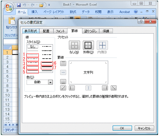Apply the right border button
Viewport: 159px width, 136px height.
[105, 88]
